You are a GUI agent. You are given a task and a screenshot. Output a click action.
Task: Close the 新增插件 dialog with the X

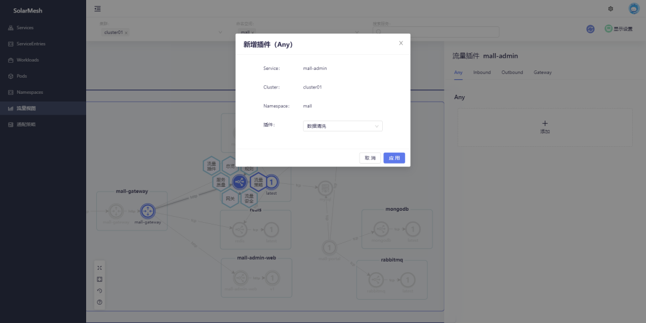coord(401,43)
